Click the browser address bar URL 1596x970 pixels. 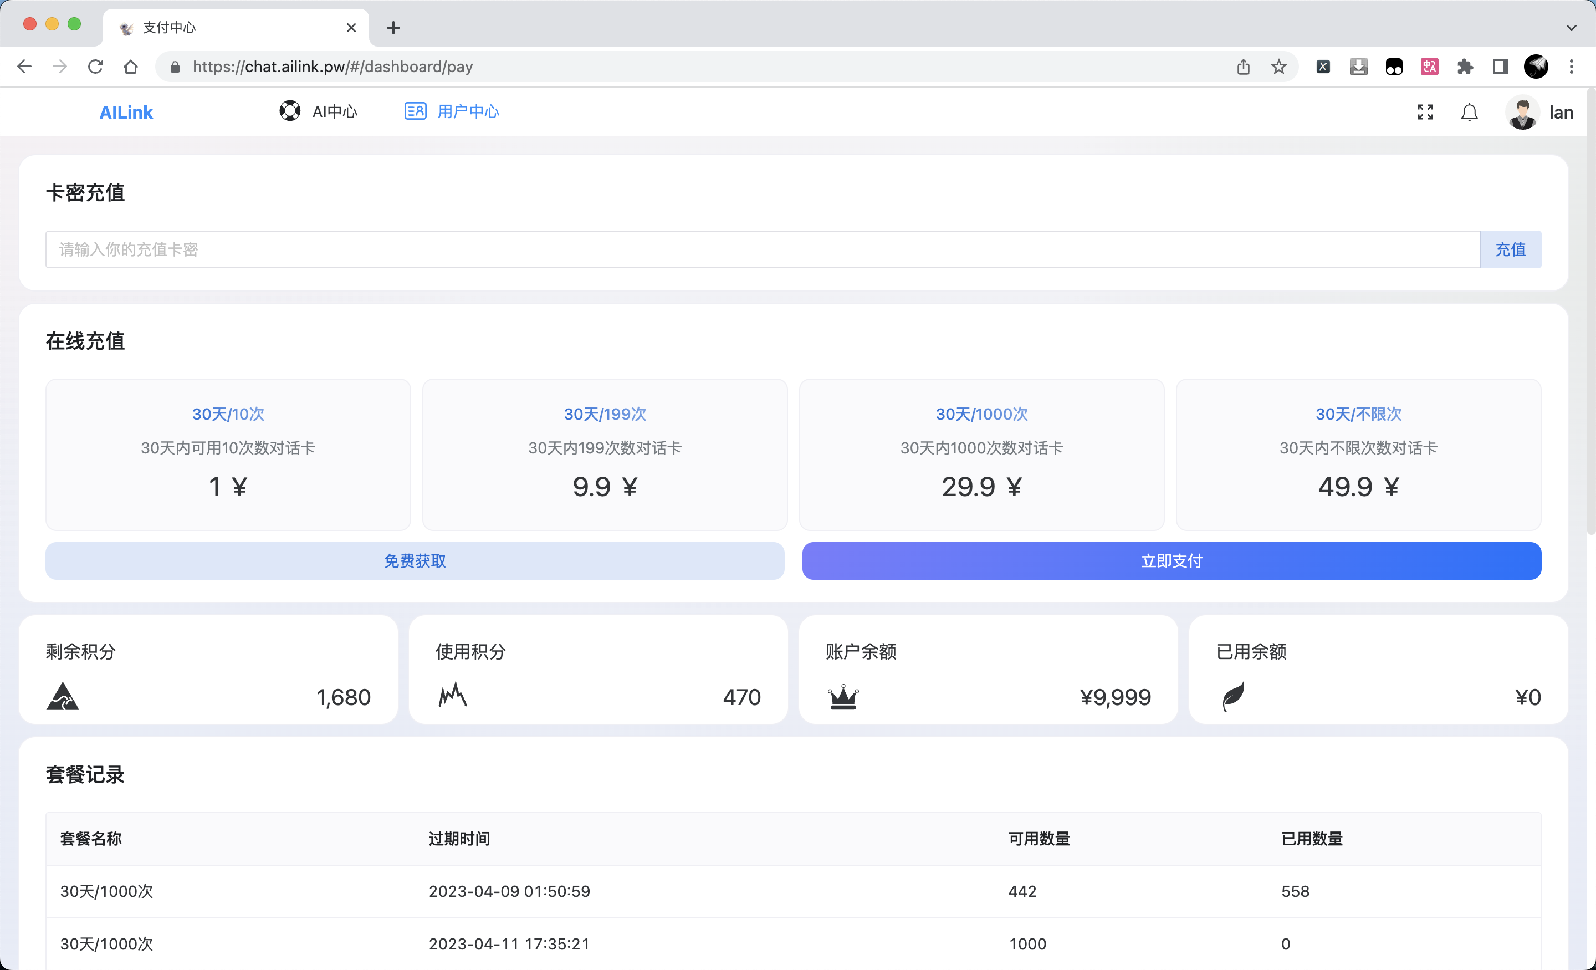point(333,66)
